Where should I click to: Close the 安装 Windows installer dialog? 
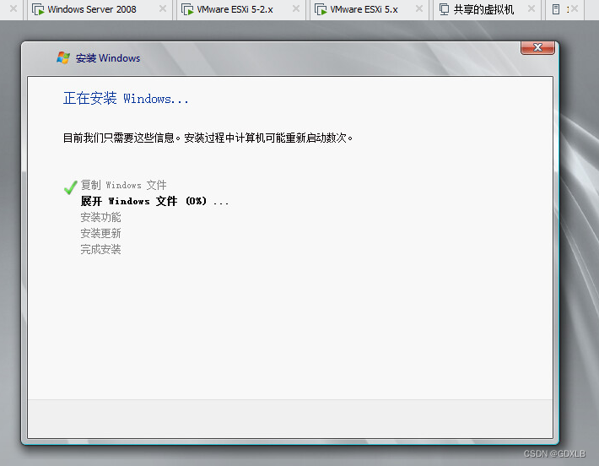pos(537,47)
